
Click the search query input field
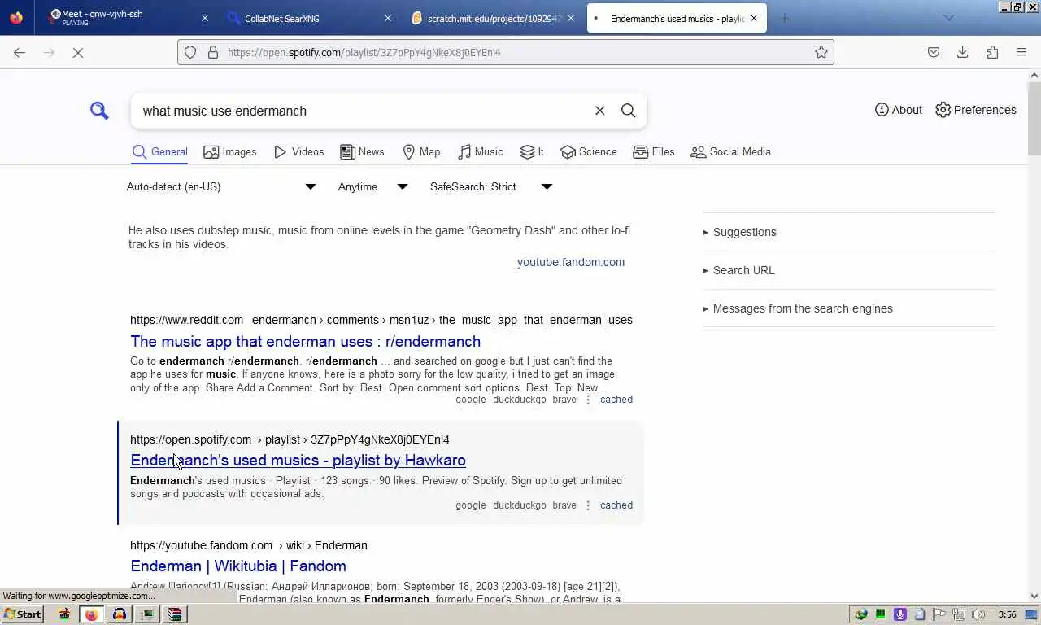pyautogui.click(x=362, y=111)
